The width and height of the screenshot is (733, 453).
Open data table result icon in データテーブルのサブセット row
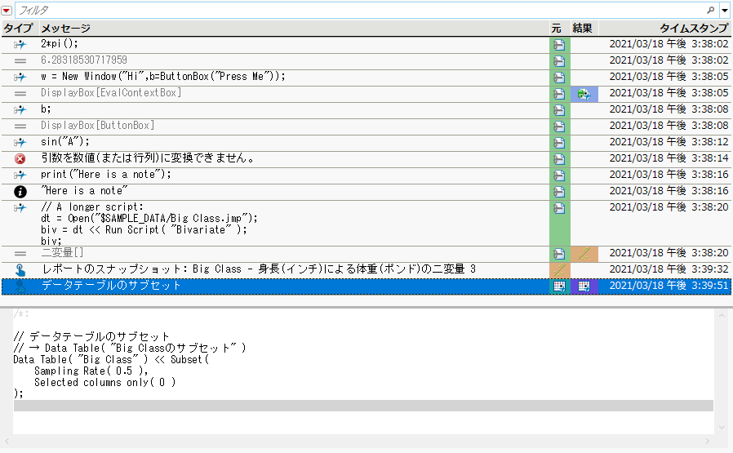point(584,286)
